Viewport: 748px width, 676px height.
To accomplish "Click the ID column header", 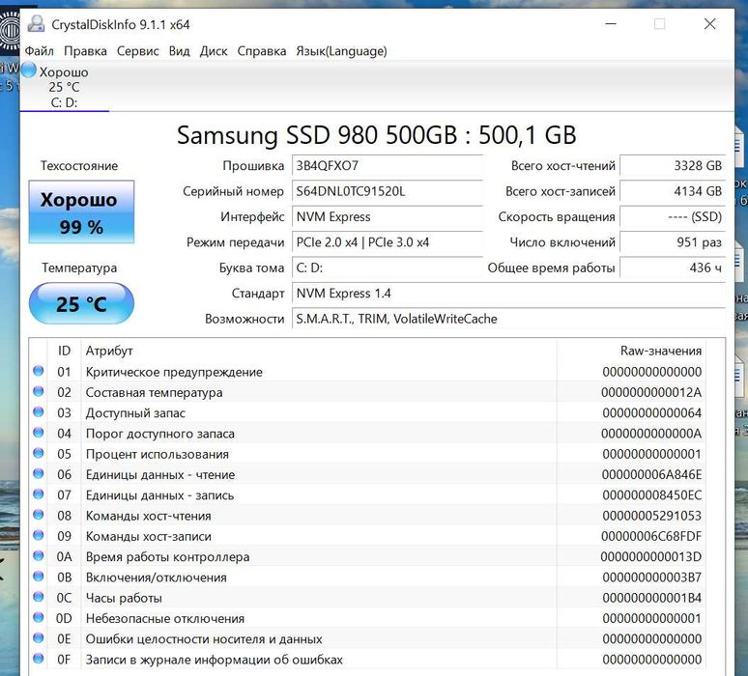I will tap(65, 351).
